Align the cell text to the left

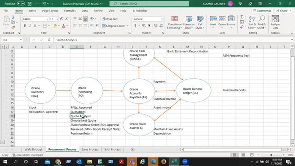point(75,26)
